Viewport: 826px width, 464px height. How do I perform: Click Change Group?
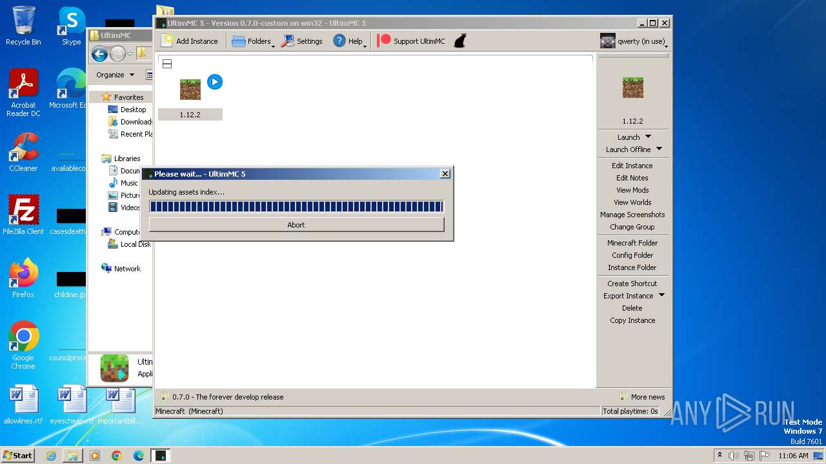632,227
